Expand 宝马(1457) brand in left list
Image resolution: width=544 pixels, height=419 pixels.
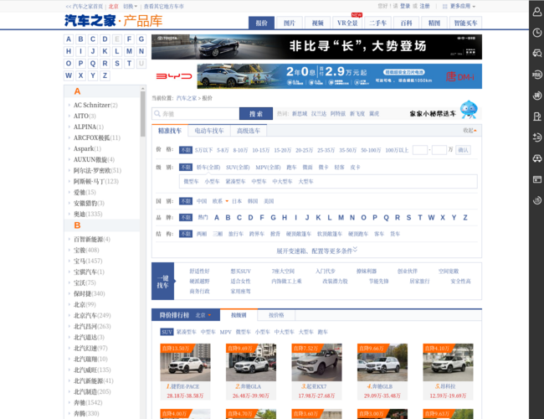click(88, 261)
